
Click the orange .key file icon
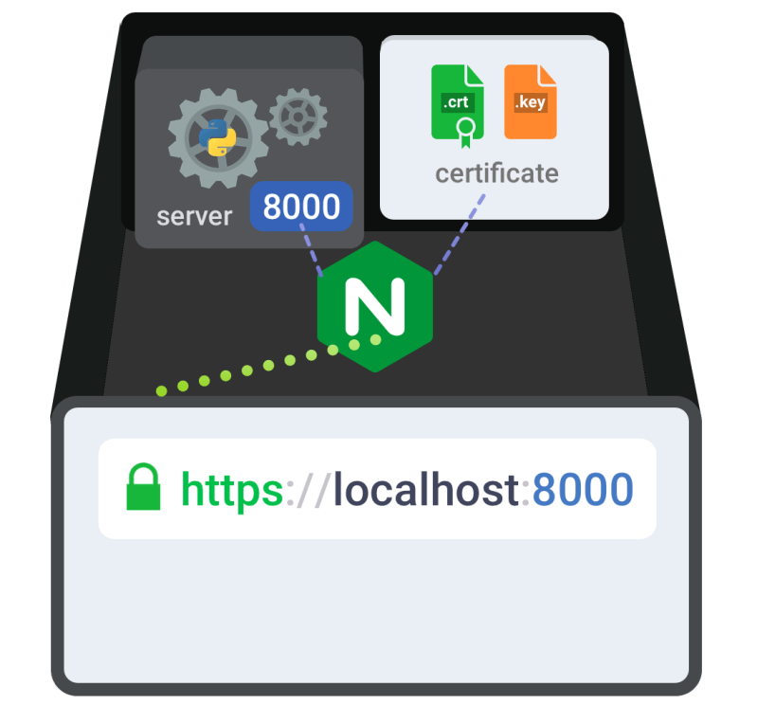pyautogui.click(x=531, y=102)
